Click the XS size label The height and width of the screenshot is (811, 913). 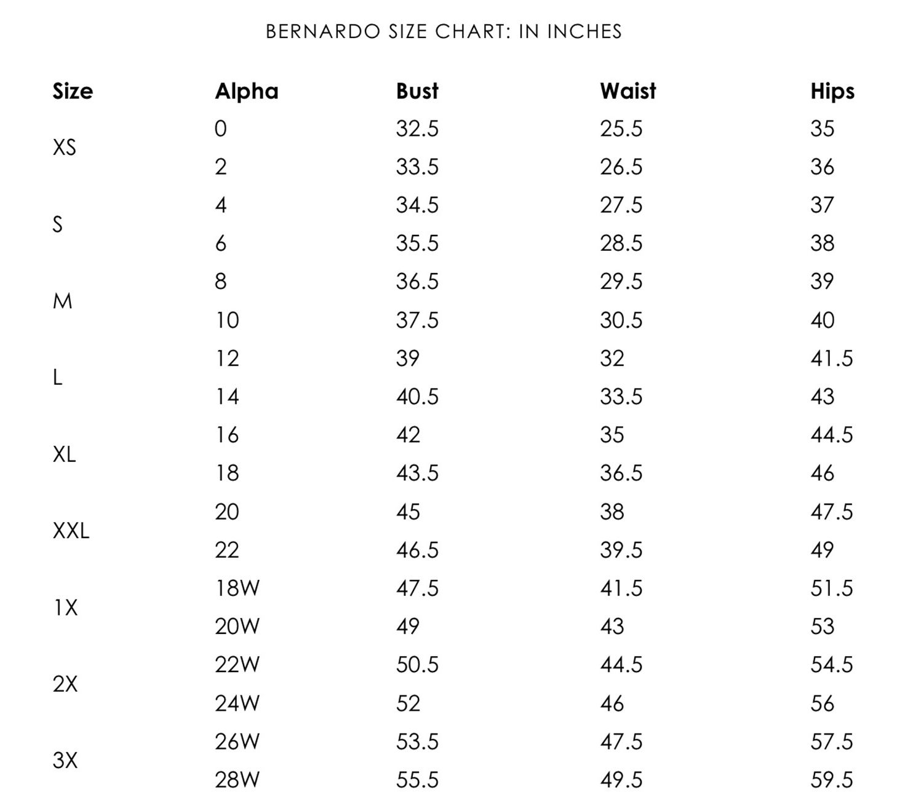65,148
